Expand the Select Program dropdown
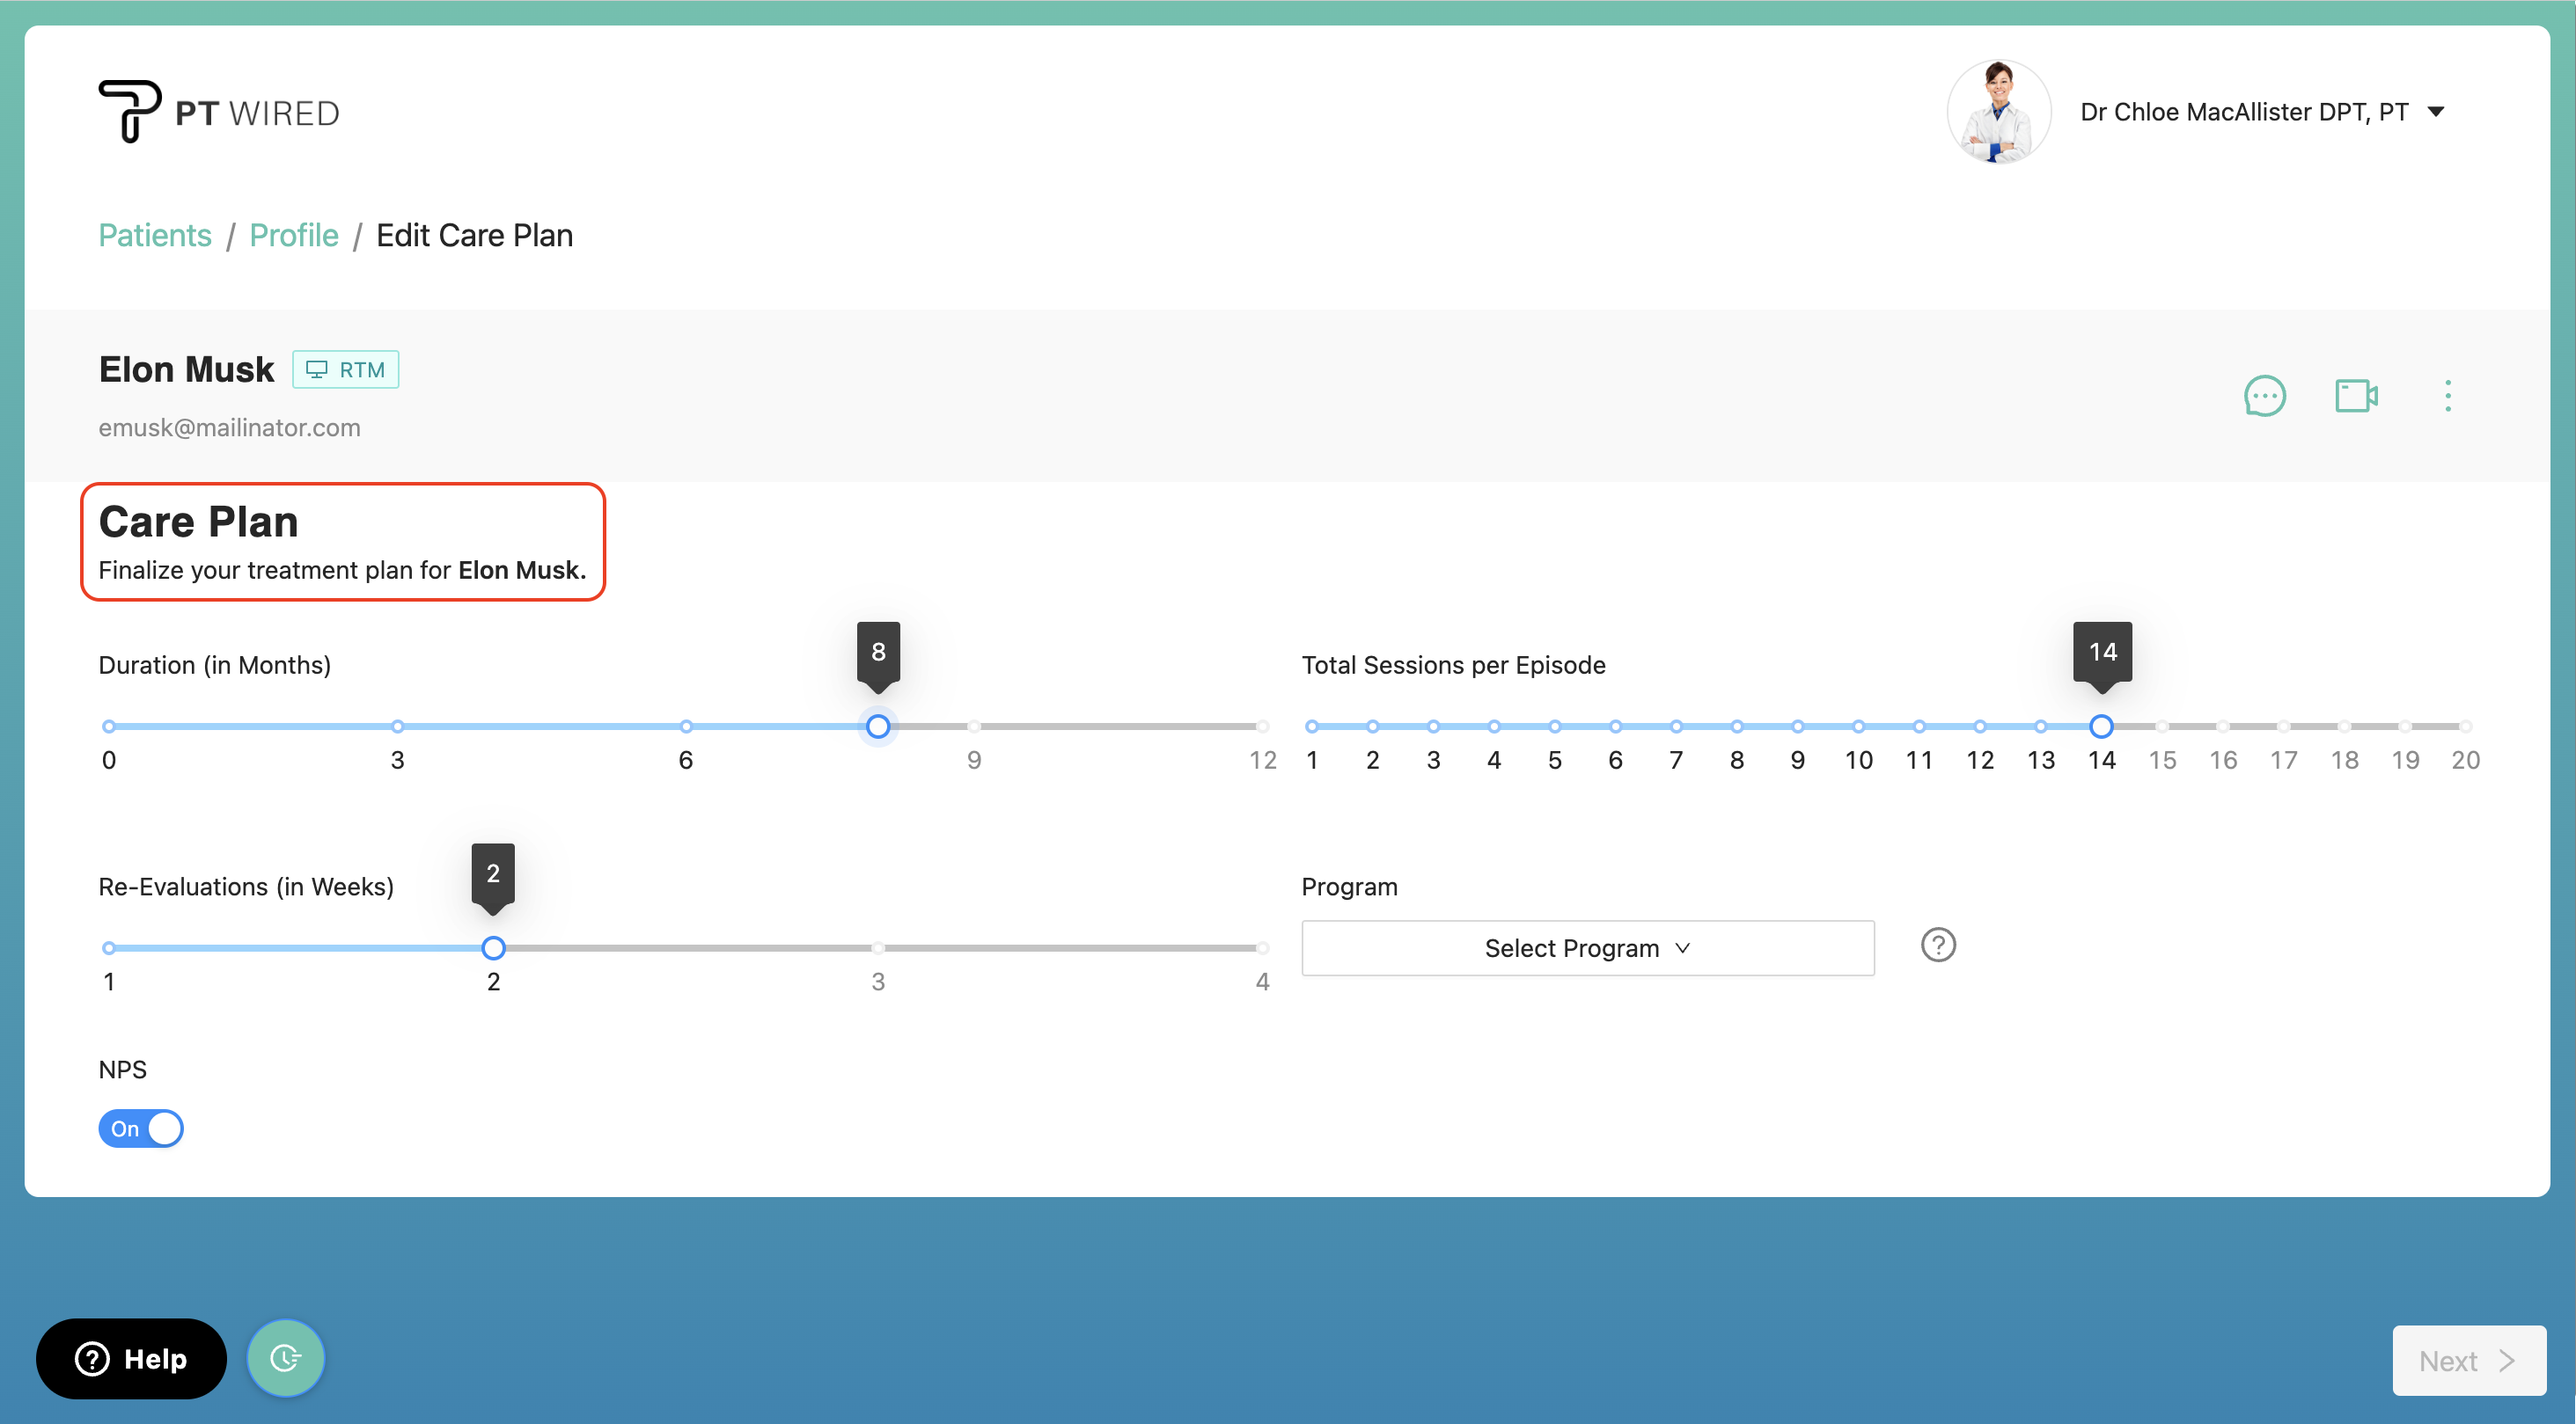Screen dimensions: 2576x1424 click(1587, 947)
